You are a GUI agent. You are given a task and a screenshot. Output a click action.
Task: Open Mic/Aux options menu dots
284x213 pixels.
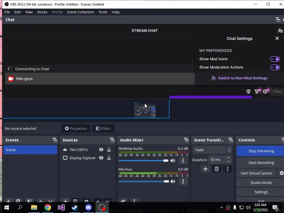pos(183,181)
